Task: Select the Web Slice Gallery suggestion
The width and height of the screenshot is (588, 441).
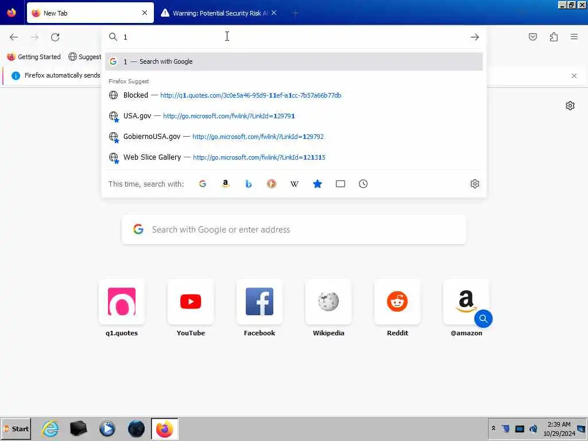Action: [x=294, y=157]
